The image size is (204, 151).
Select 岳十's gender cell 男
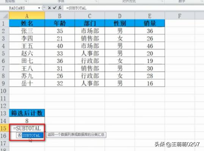(120, 83)
